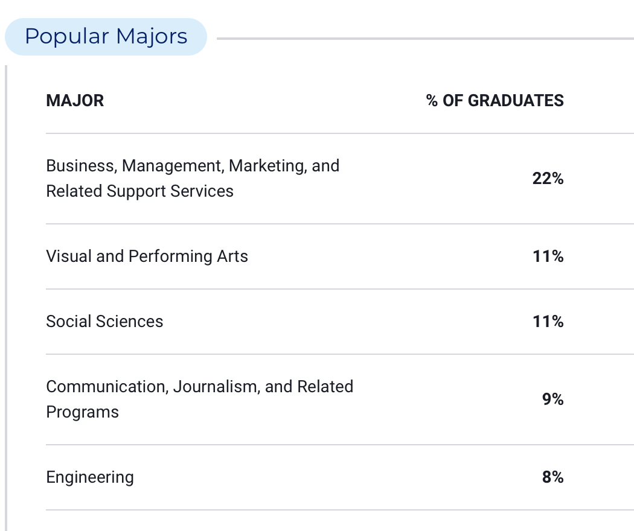The height and width of the screenshot is (531, 634).
Task: Click the Programs text line
Action: (x=83, y=412)
